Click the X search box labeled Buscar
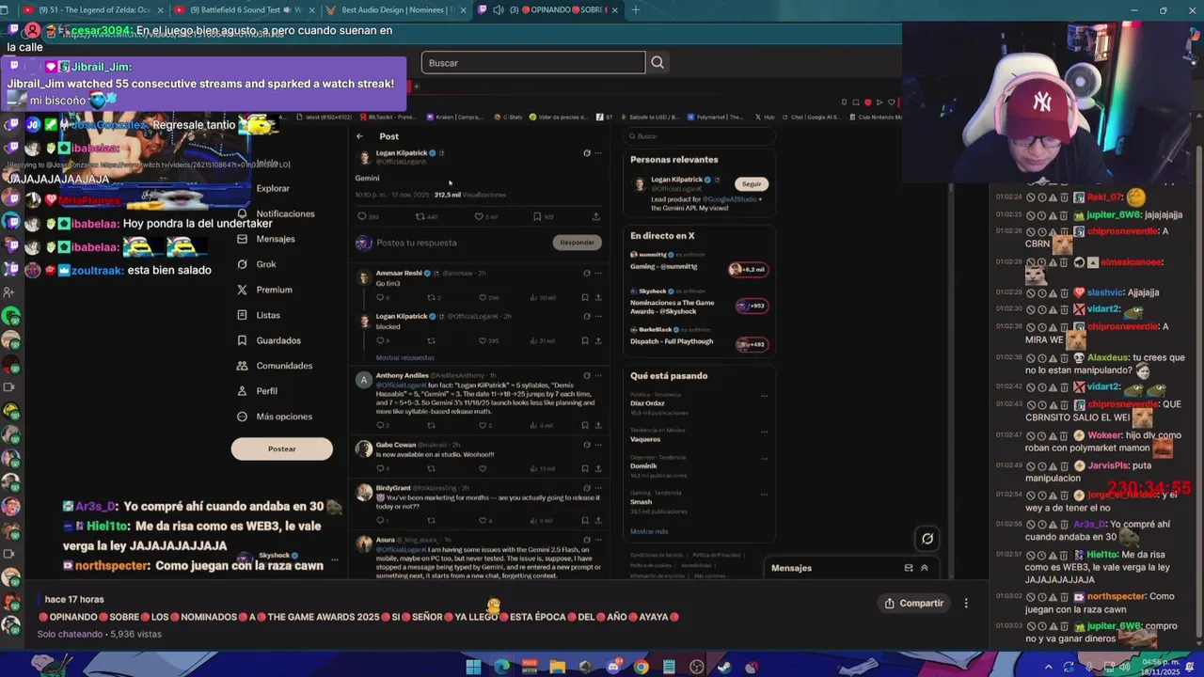This screenshot has height=677, width=1204. 698,136
